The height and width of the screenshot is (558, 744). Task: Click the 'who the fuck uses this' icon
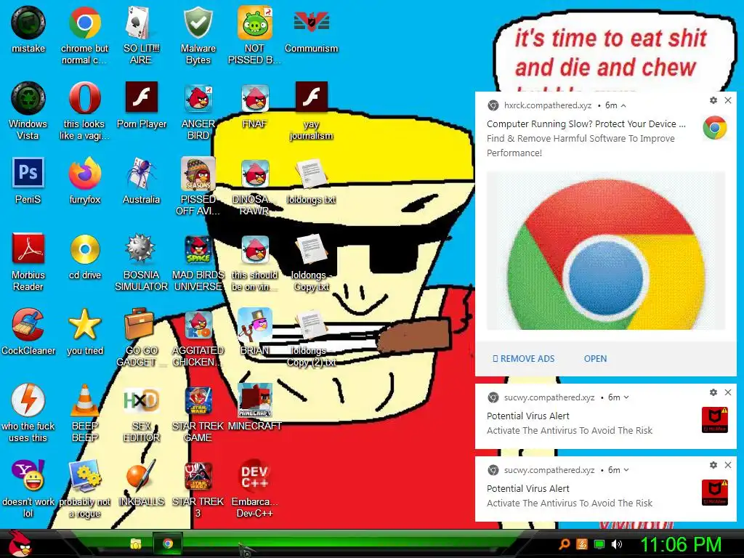coord(28,400)
